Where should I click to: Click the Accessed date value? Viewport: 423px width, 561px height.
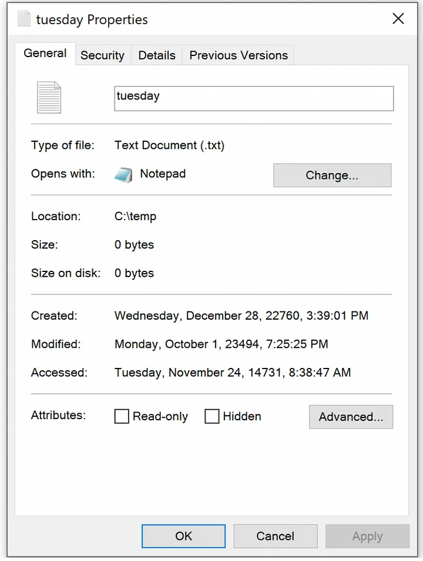click(232, 372)
